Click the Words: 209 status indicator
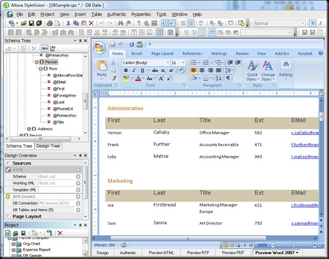The height and width of the screenshot is (259, 329). tap(104, 245)
